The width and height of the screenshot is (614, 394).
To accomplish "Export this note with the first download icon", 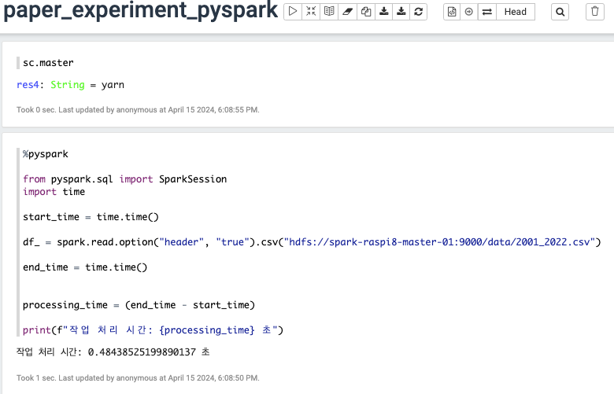I will (384, 11).
